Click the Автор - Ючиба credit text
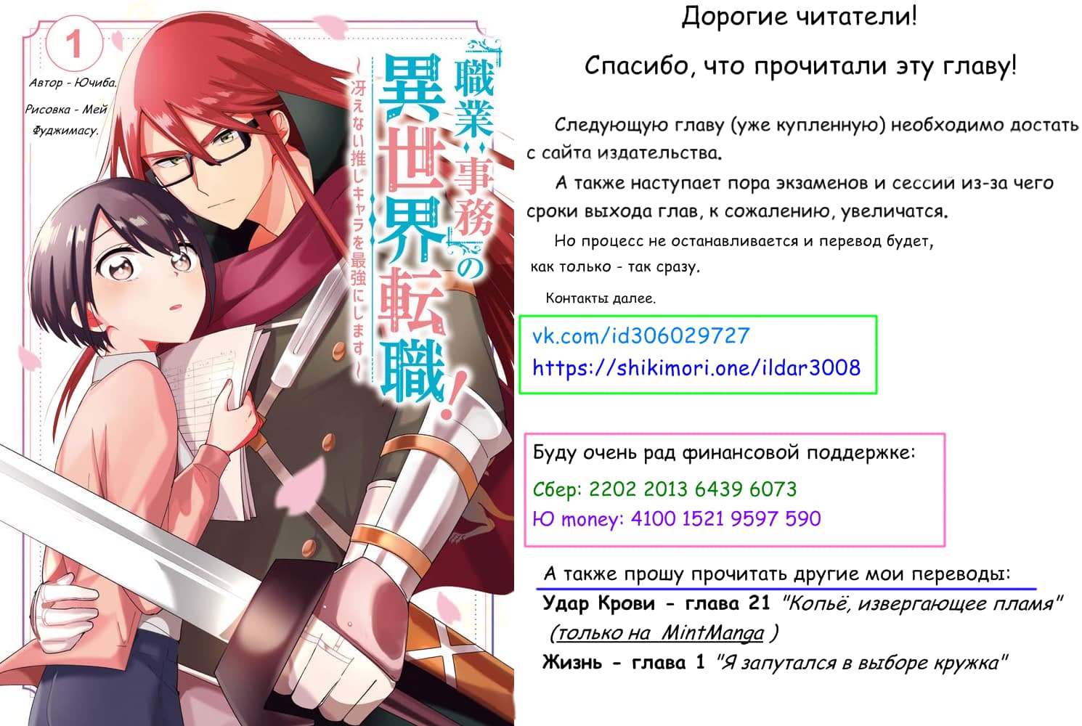The width and height of the screenshot is (1082, 726). [x=73, y=82]
